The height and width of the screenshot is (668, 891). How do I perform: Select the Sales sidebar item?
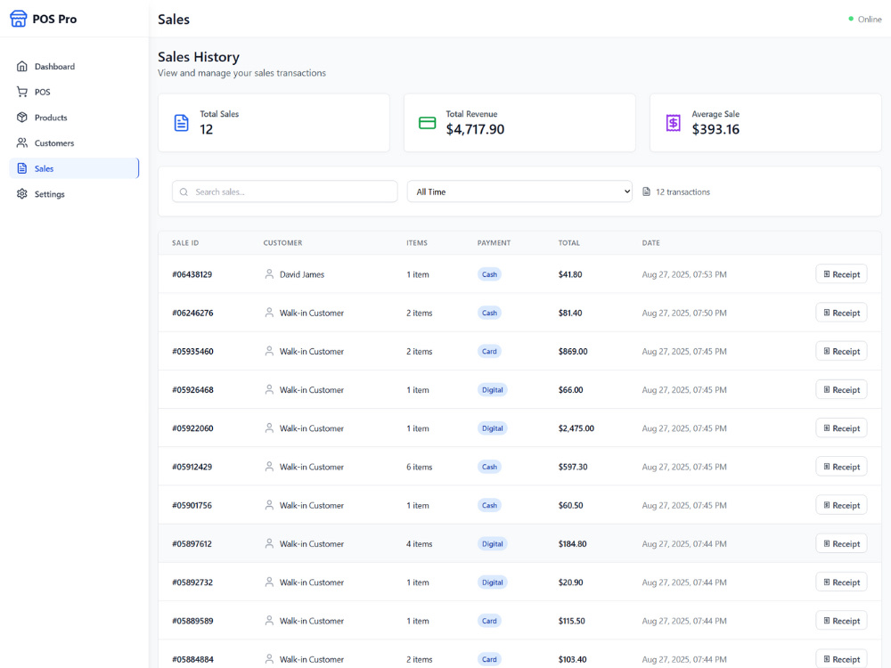tap(74, 168)
